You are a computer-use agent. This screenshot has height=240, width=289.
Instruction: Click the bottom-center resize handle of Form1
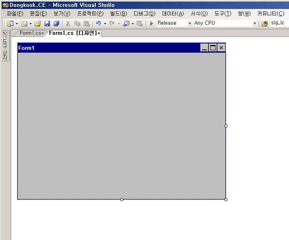point(122,199)
